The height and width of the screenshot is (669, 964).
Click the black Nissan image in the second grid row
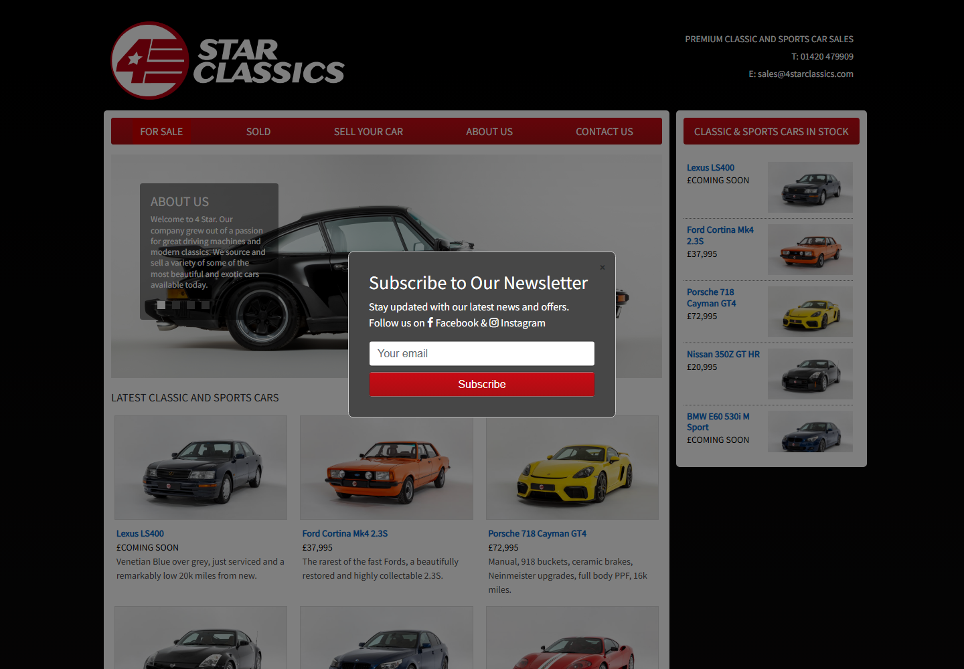point(201,638)
